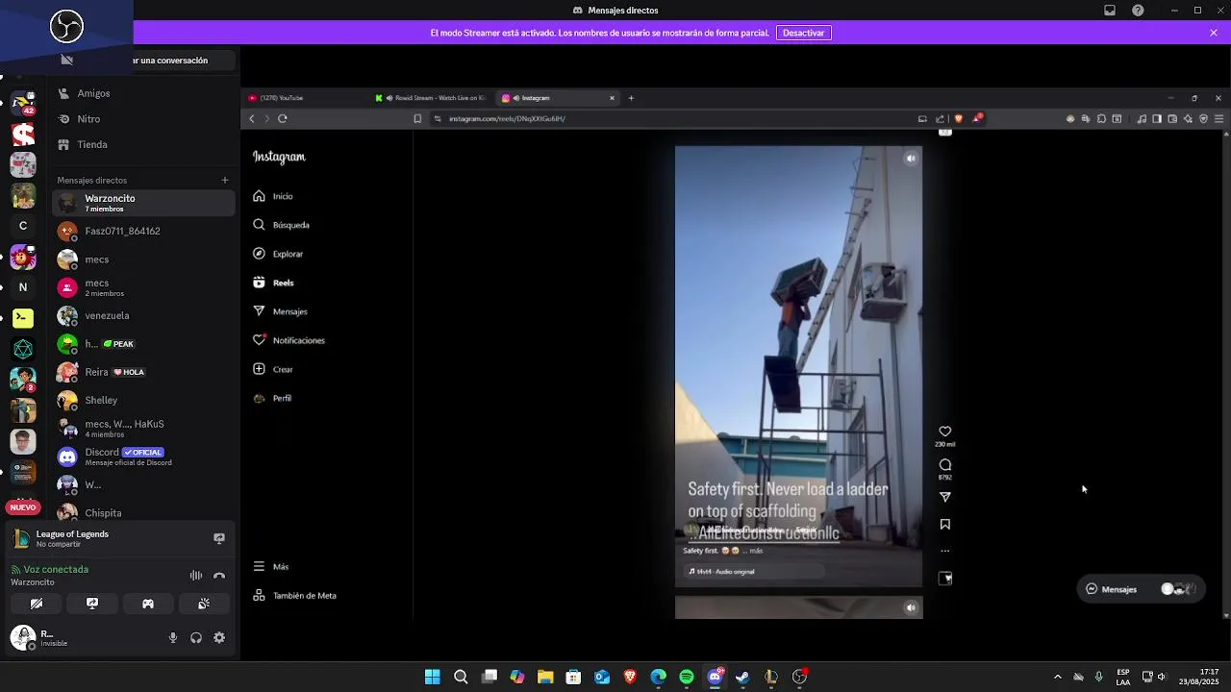
Task: Open the Warzoncito group conversation
Action: point(143,203)
